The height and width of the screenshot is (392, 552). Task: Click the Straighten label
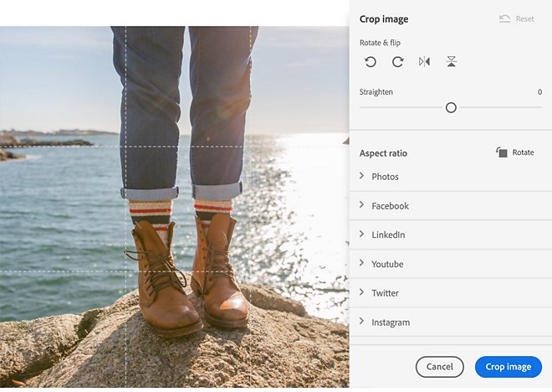376,92
